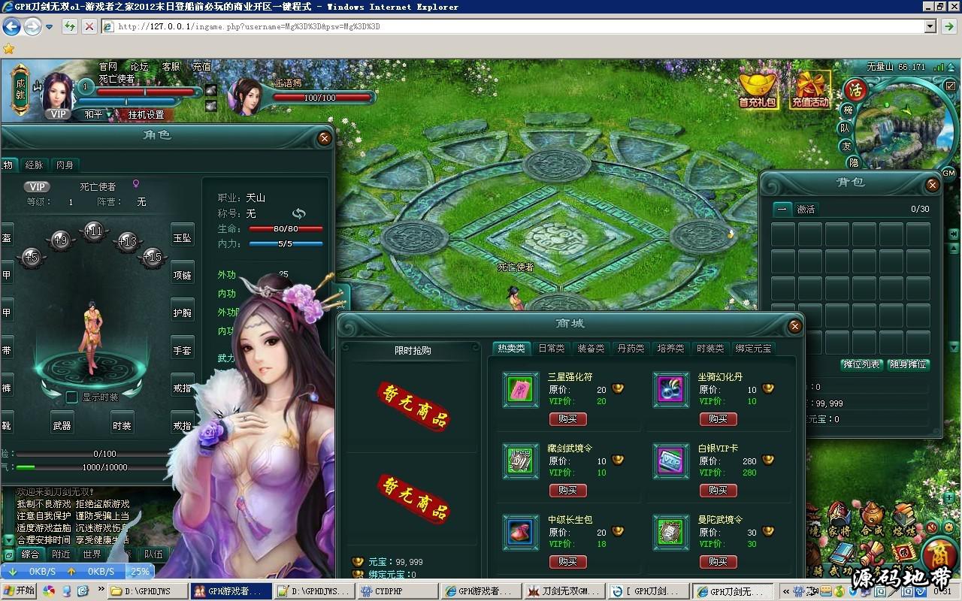Image resolution: width=962 pixels, height=601 pixels.
Task: Open the 充值活动 gift box icon
Action: coord(810,89)
